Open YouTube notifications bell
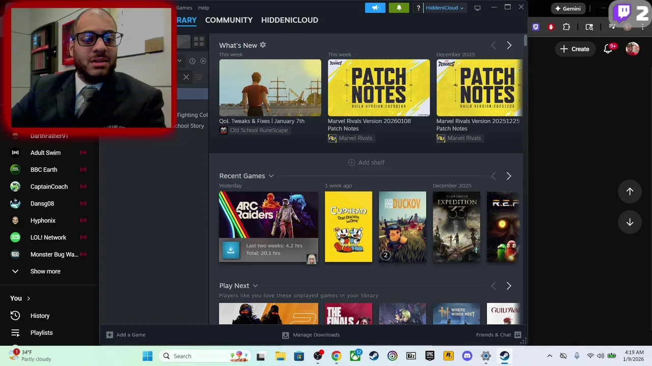This screenshot has height=366, width=652. [x=608, y=49]
